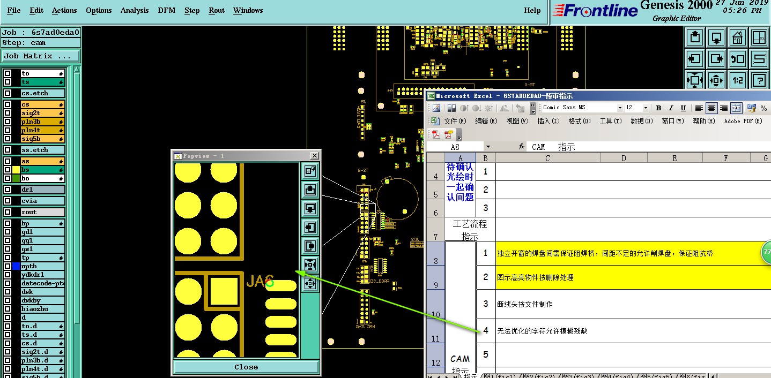771x378 pixels.
Task: Popview zoom out icon
Action: [310, 283]
